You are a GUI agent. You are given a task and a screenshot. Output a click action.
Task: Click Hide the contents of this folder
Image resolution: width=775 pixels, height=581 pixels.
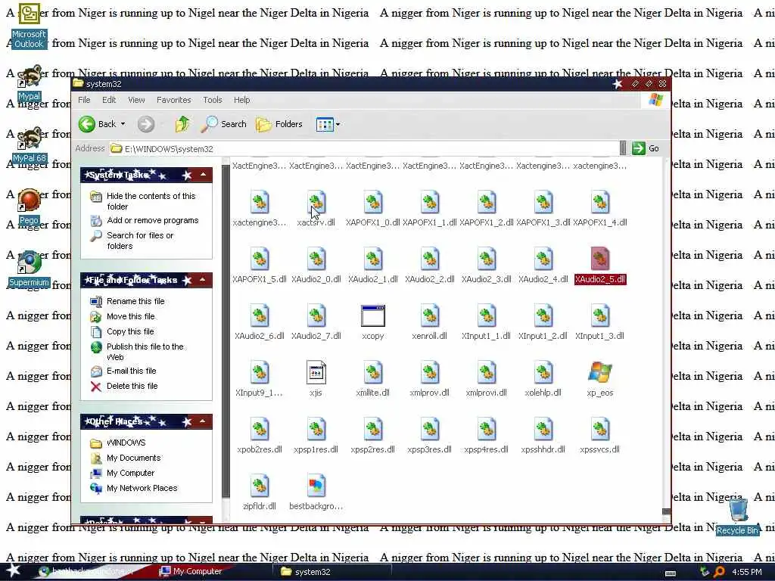tap(151, 201)
